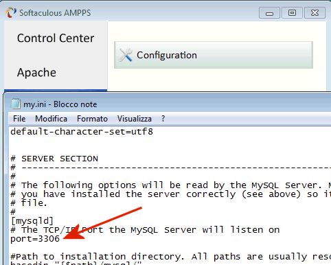
Task: Click the 'Softaculous AMPPS' window title text
Action: tap(55, 13)
